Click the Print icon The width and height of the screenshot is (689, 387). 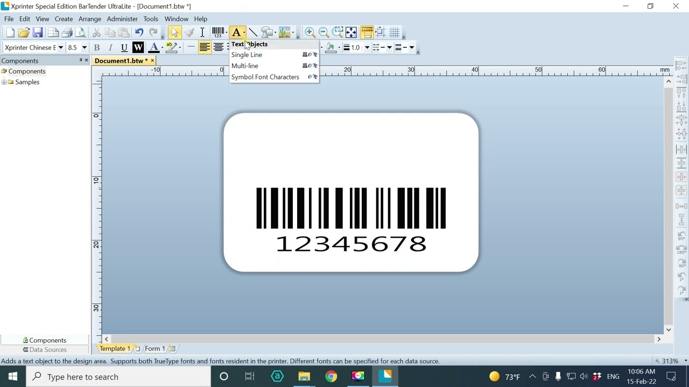click(x=67, y=33)
